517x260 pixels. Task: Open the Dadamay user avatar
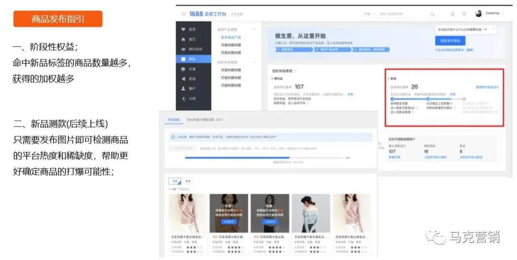point(478,13)
